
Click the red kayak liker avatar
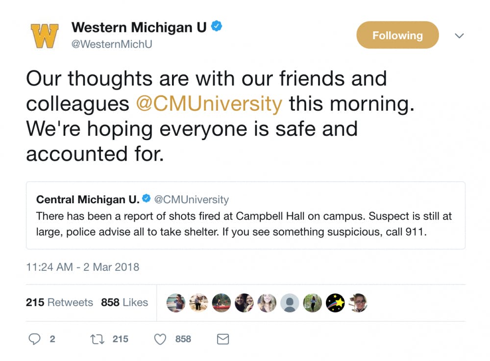click(x=221, y=303)
